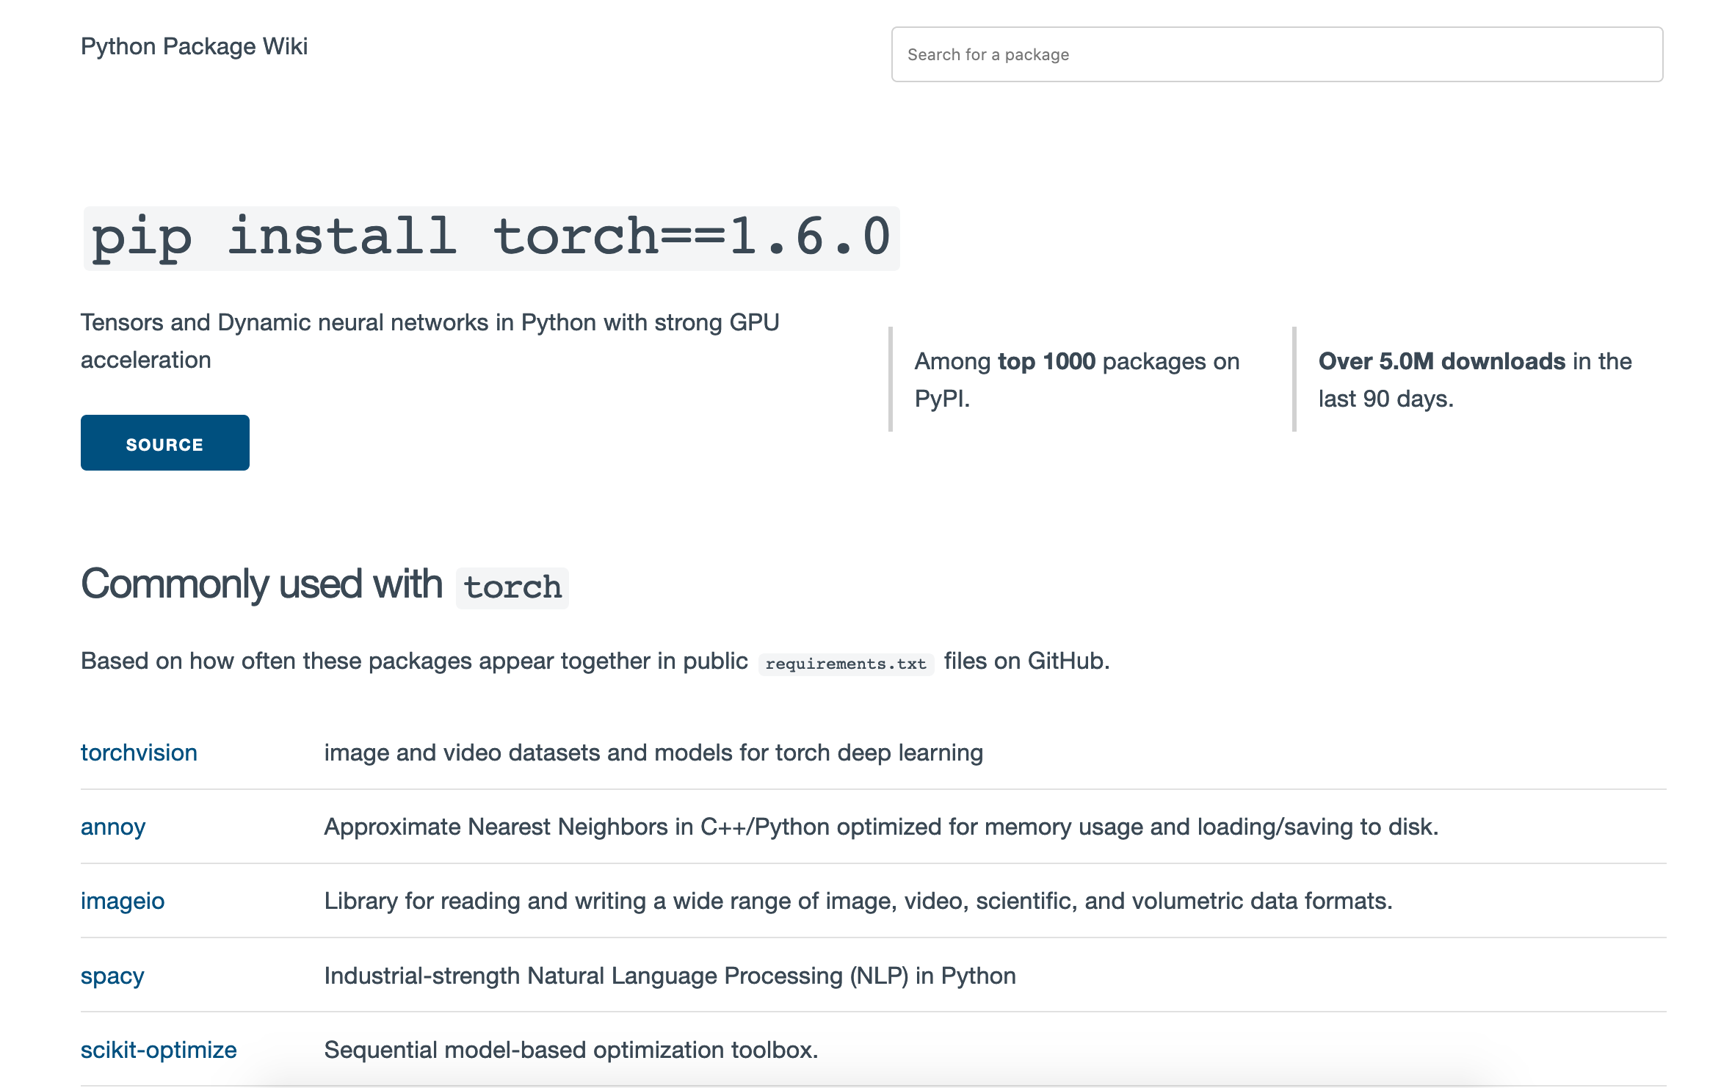Click the spacy NLP description text

pos(670,976)
